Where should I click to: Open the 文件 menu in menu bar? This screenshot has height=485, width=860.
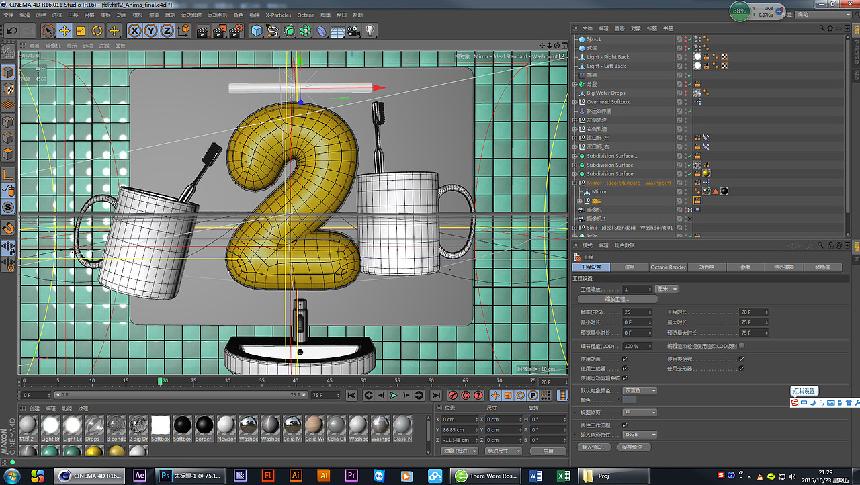point(9,15)
